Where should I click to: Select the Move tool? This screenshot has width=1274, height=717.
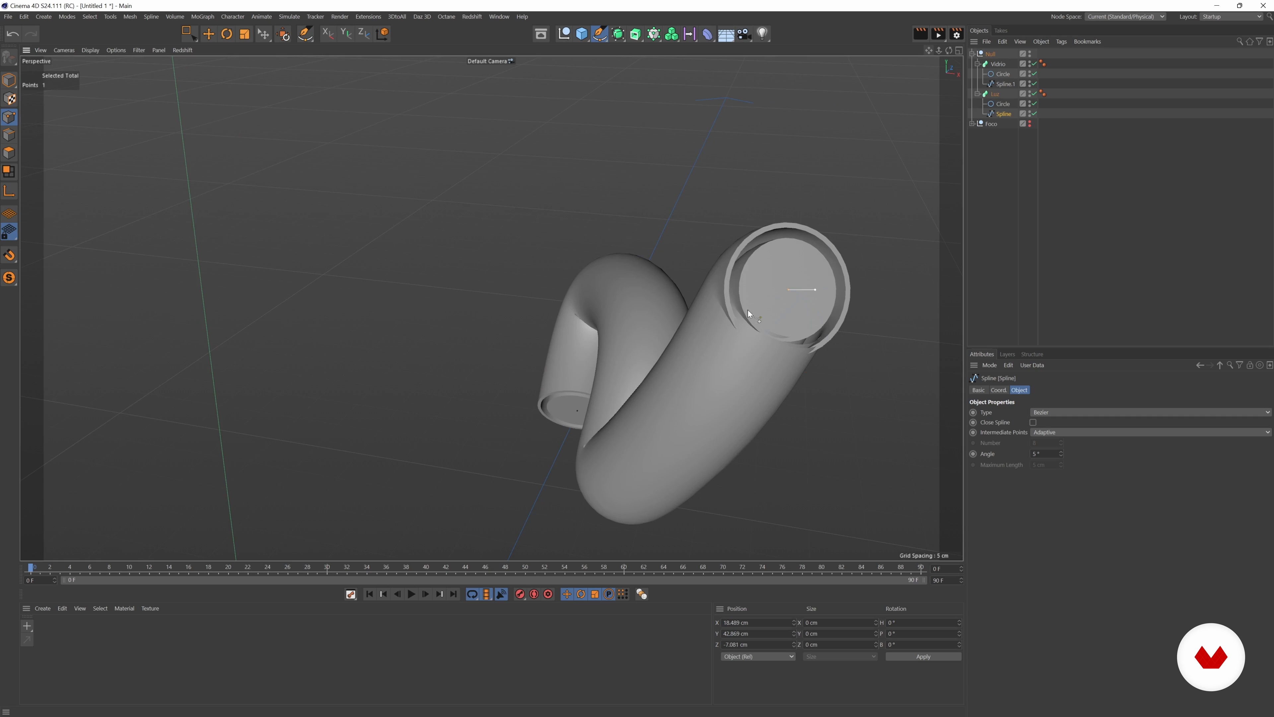[x=209, y=34]
